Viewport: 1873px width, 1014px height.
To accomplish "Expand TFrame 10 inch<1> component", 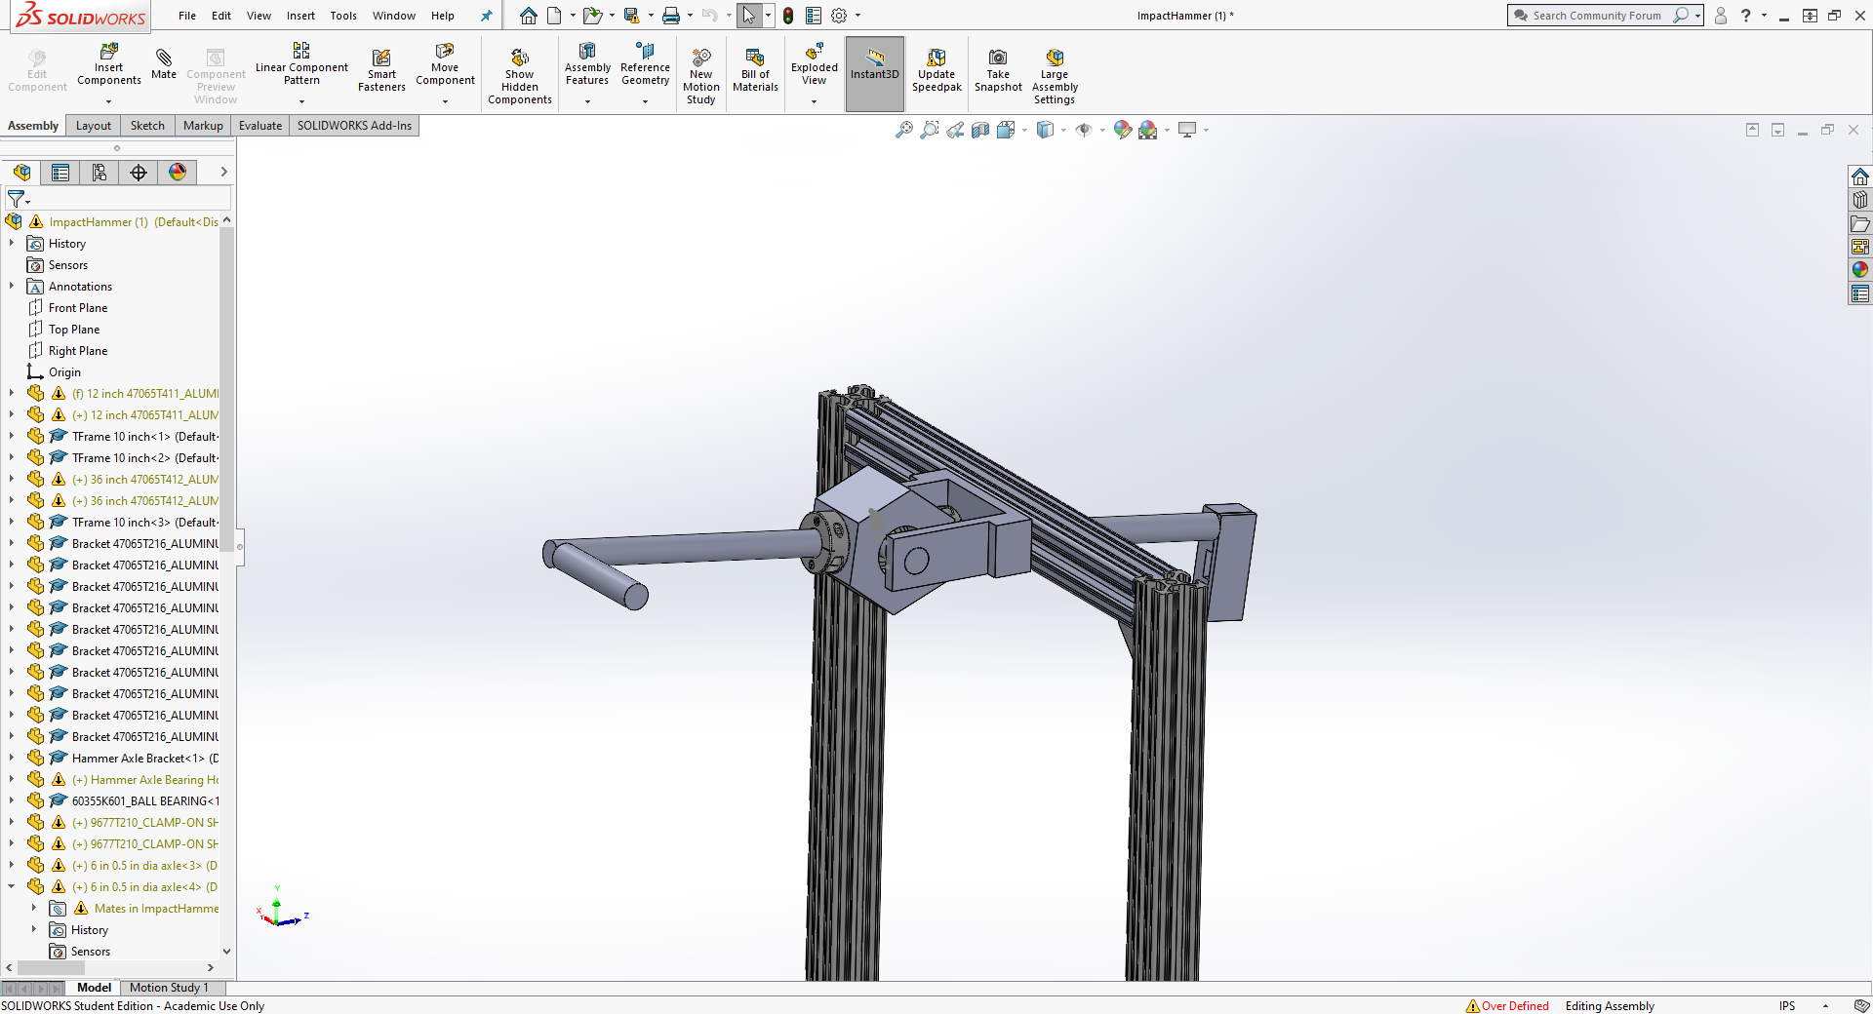I will tap(12, 437).
